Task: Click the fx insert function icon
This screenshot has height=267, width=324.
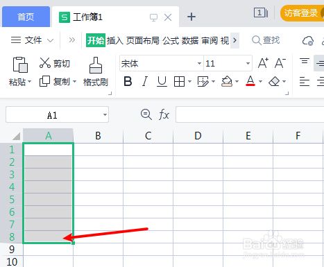Action: click(164, 114)
